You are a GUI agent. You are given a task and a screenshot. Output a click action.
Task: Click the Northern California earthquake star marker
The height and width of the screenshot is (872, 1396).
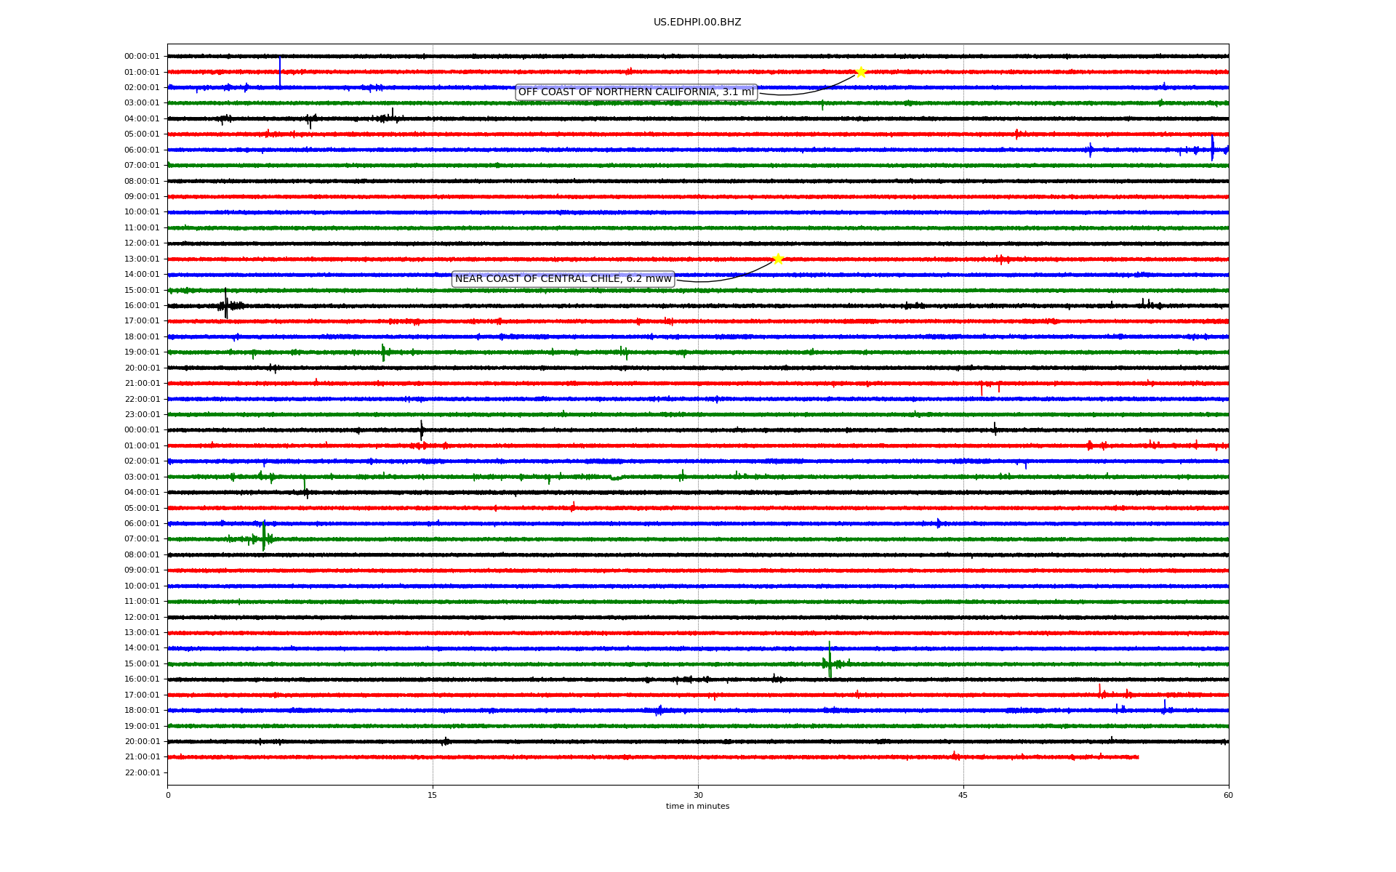[x=861, y=72]
